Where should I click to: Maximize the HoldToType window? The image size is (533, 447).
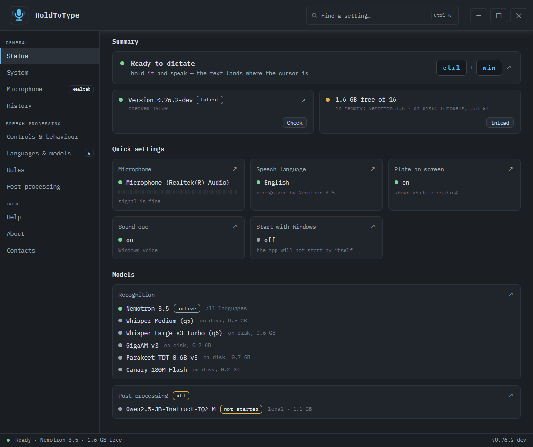[499, 15]
